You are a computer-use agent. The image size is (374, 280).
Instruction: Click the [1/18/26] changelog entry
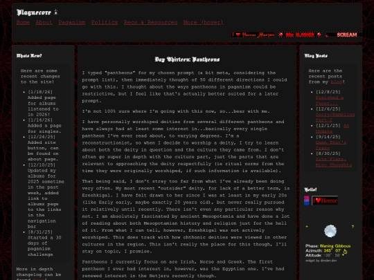point(43,103)
